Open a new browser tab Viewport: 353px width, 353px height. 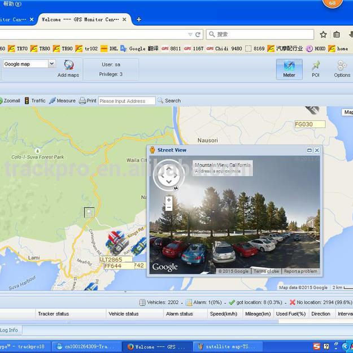(139, 19)
